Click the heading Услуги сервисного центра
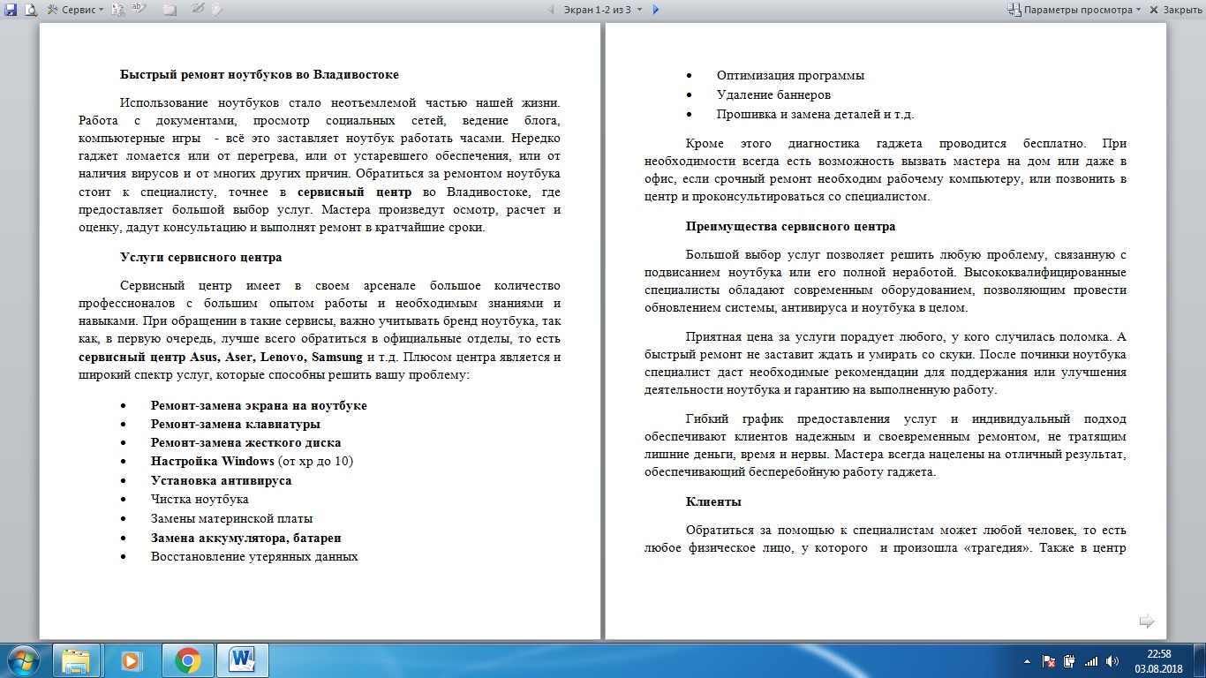Viewport: 1206px width, 678px height. tap(201, 258)
